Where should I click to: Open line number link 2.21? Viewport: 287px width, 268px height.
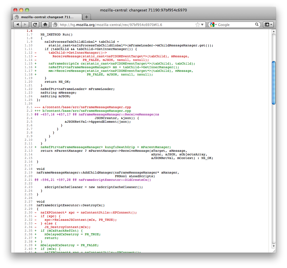28,180
